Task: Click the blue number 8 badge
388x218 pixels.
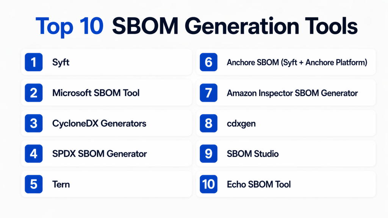Action: point(208,123)
